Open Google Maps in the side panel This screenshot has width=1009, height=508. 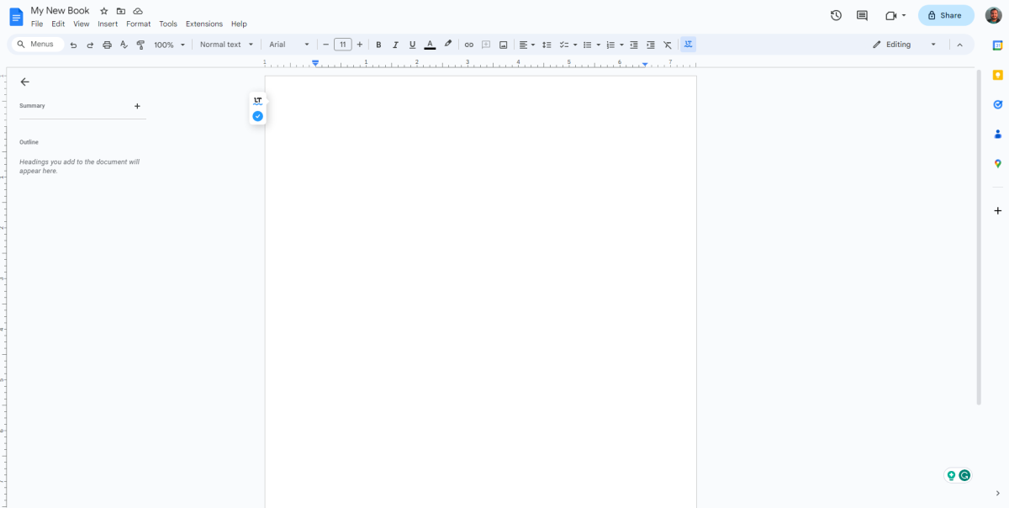[x=997, y=163]
